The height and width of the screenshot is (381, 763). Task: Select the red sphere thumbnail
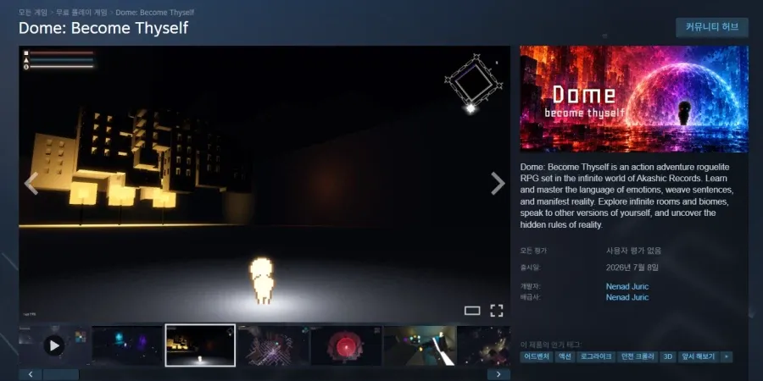pyautogui.click(x=346, y=345)
